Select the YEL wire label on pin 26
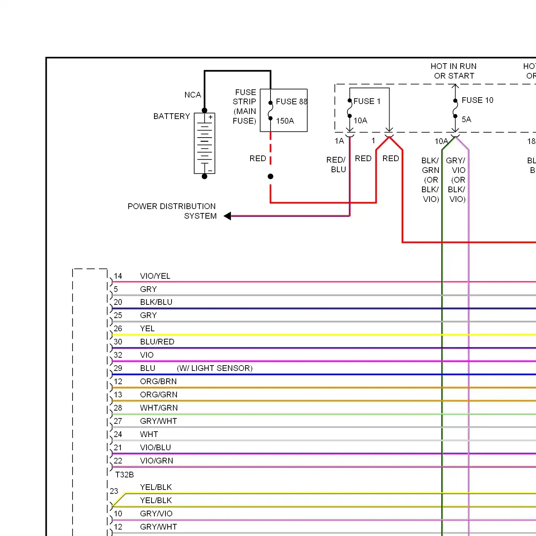This screenshot has width=536, height=536. click(147, 329)
